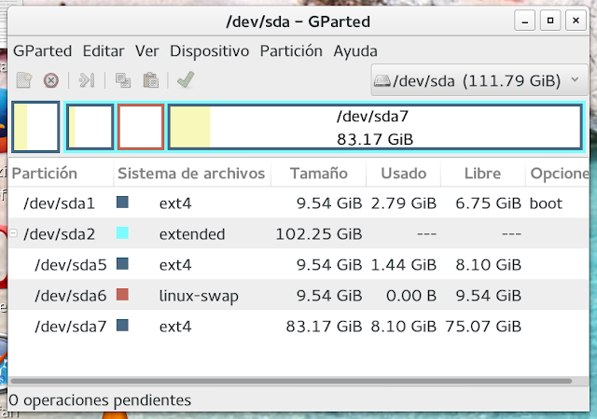
Task: Click the extended filesystem label
Action: pyautogui.click(x=192, y=234)
